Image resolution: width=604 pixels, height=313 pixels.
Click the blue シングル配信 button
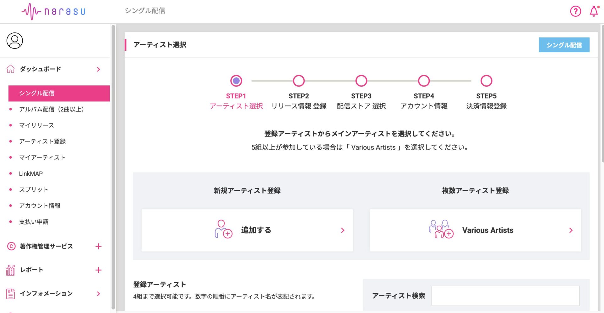tap(564, 45)
